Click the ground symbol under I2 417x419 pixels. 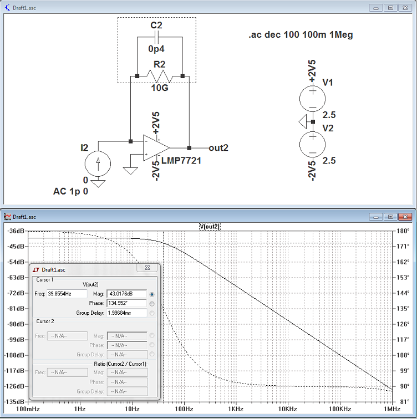(98, 183)
